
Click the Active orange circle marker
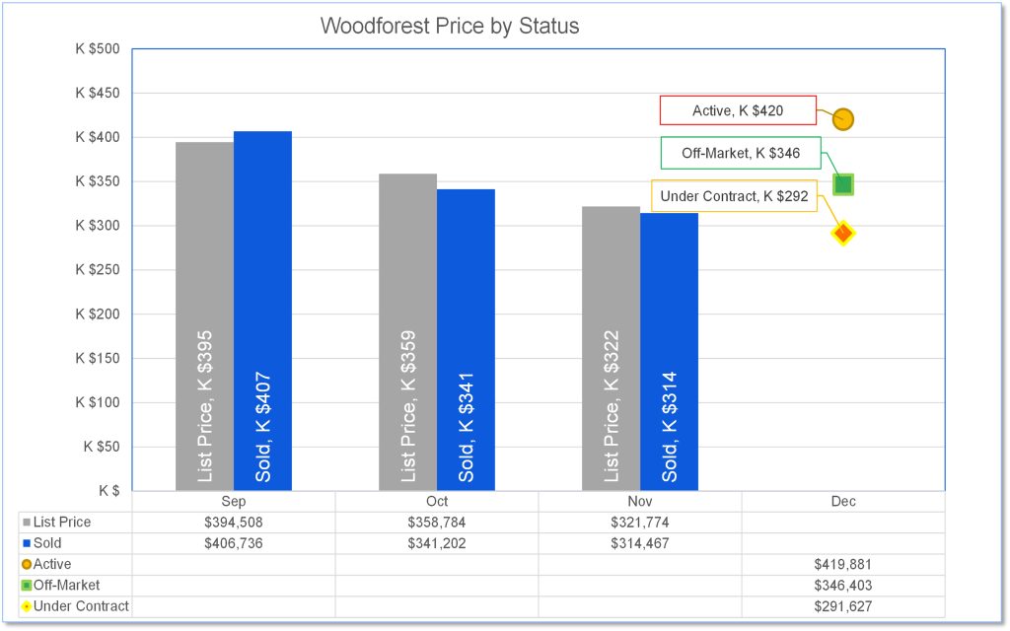[x=842, y=119]
